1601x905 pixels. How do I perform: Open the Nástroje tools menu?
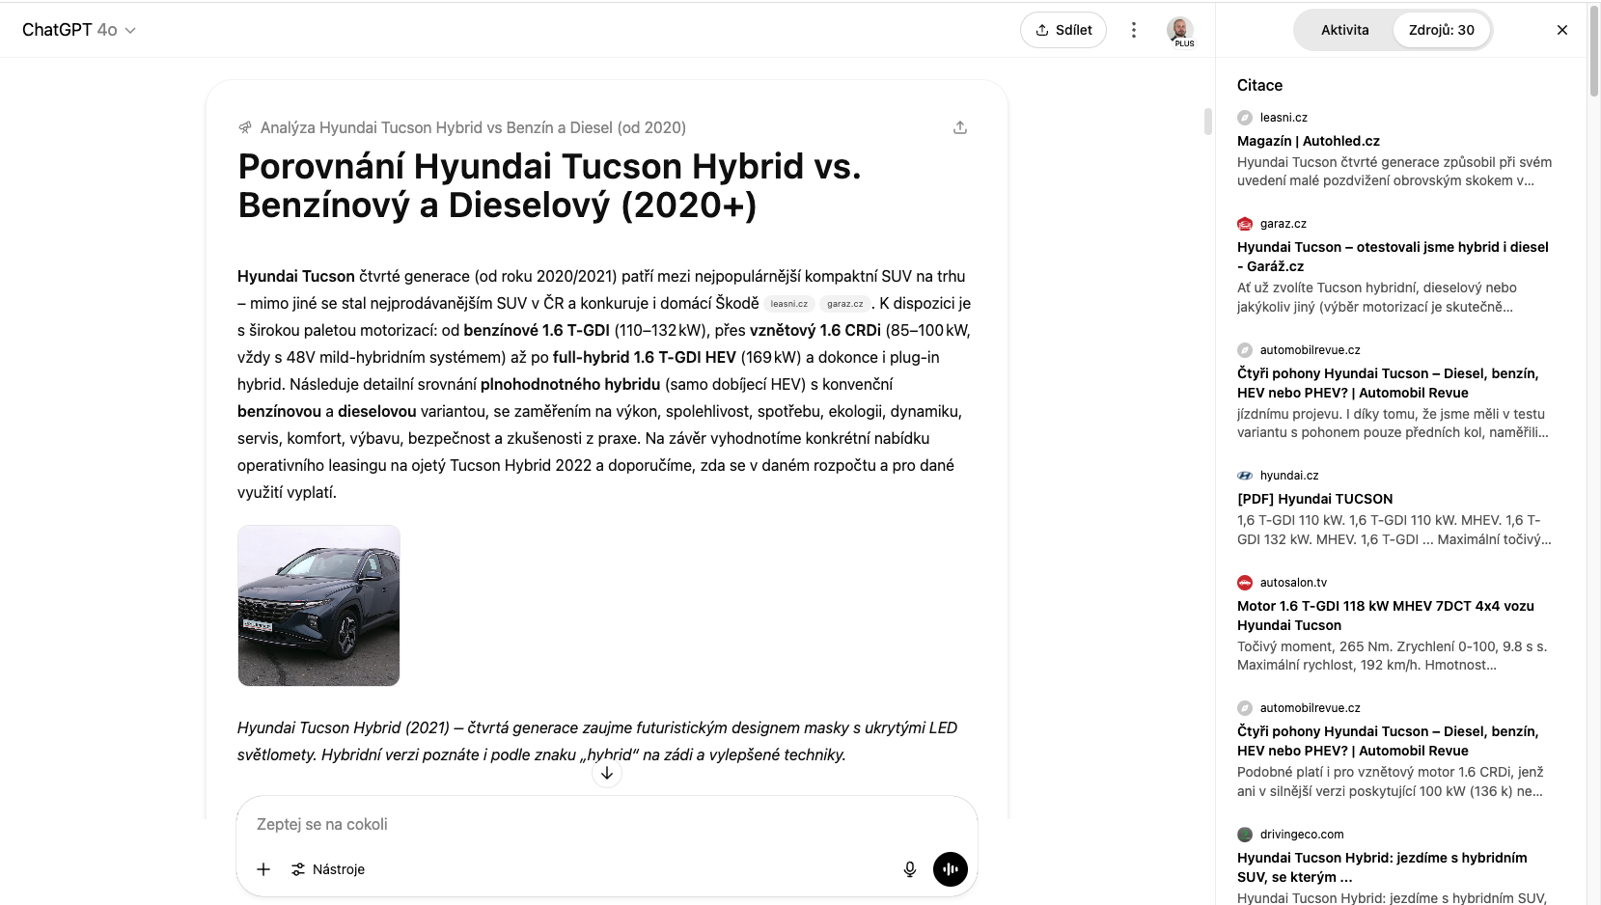pyautogui.click(x=328, y=869)
